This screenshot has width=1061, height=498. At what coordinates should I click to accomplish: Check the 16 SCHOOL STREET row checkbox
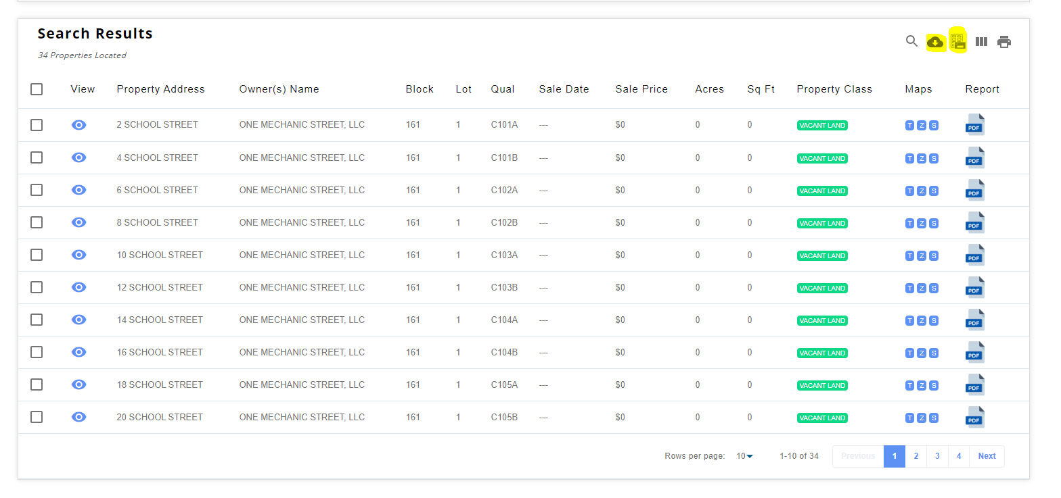37,352
